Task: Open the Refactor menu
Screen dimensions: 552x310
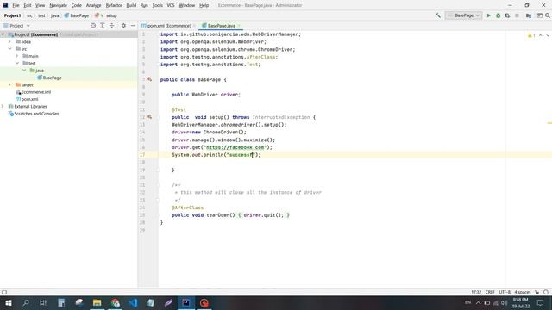Action: click(x=114, y=5)
